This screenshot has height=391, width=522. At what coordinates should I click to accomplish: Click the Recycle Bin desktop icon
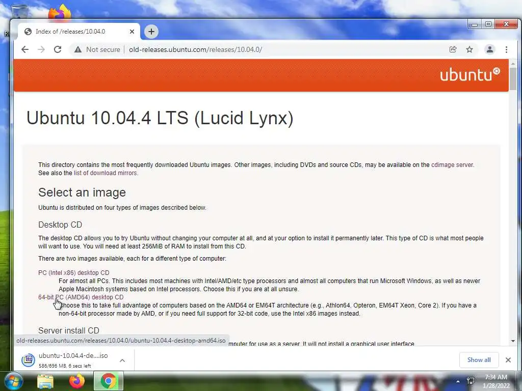19,11
